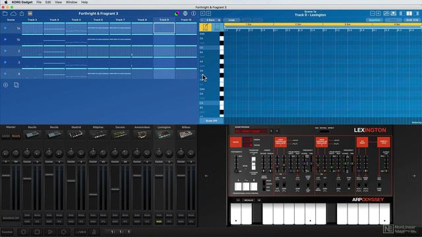Toggle the Loop button in piano roll
This screenshot has height=237, width=422.
(231, 20)
